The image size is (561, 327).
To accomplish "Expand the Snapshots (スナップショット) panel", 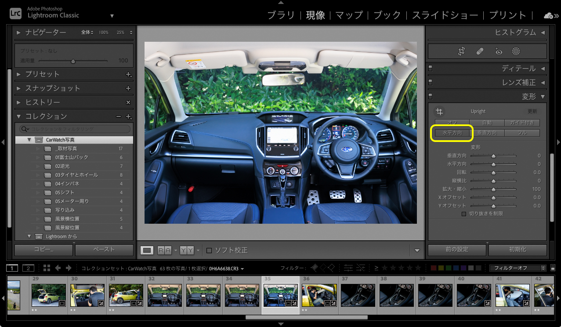I will click(18, 88).
